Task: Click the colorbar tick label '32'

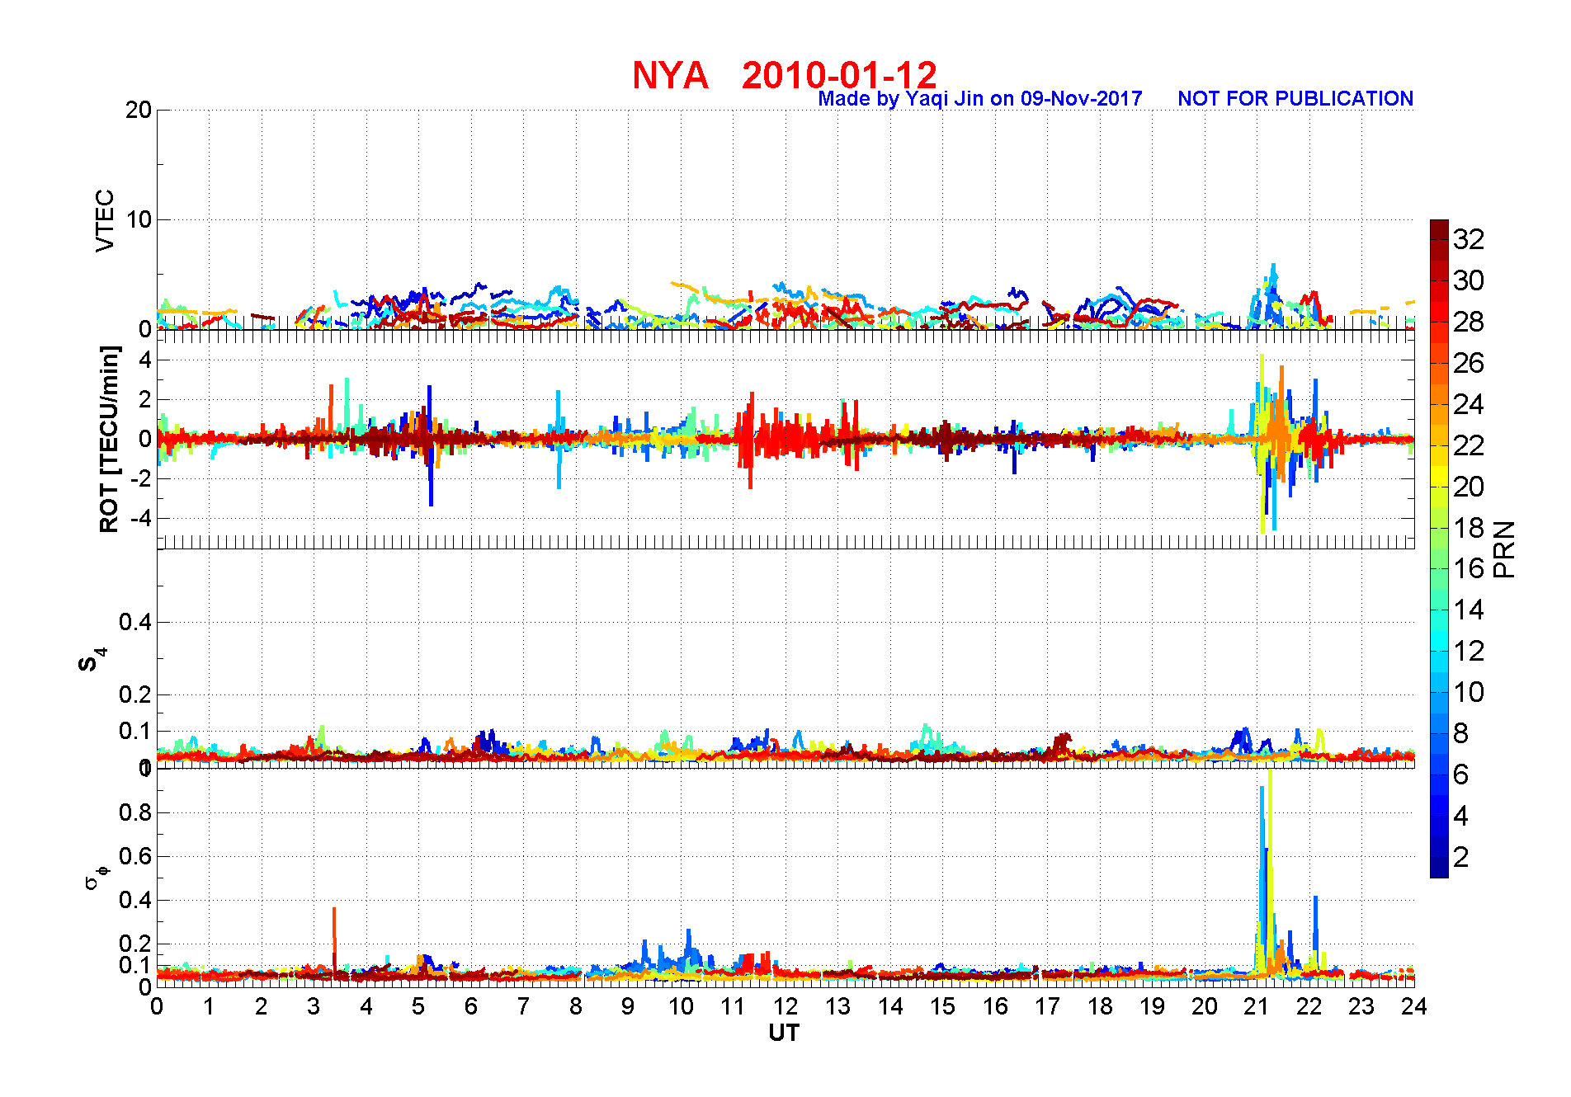Action: 1469,239
